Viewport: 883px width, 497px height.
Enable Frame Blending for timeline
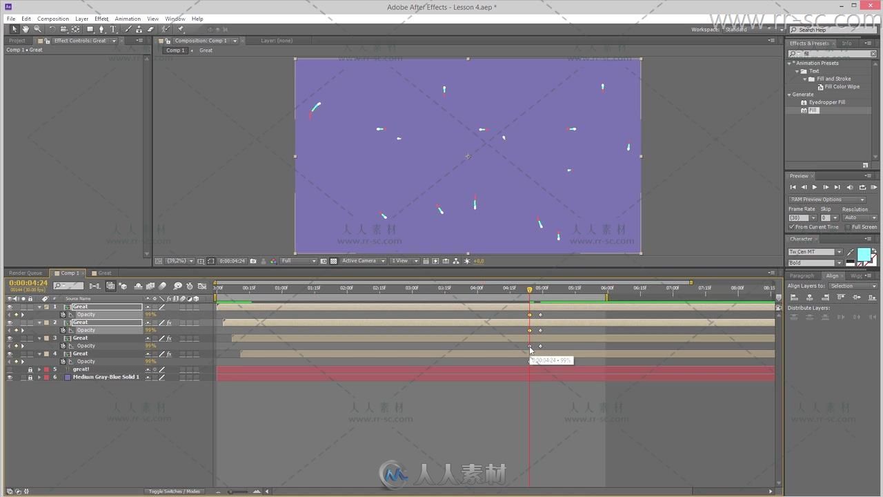coord(150,286)
